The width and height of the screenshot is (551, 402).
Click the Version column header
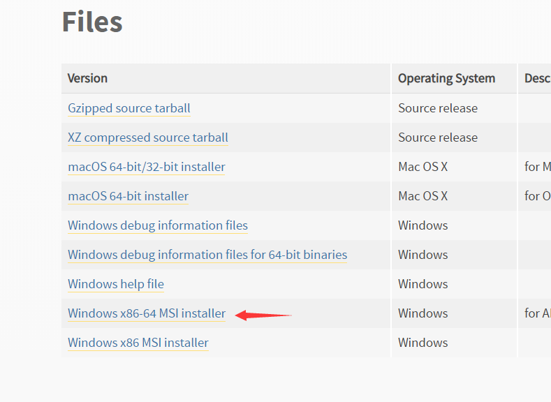[87, 78]
